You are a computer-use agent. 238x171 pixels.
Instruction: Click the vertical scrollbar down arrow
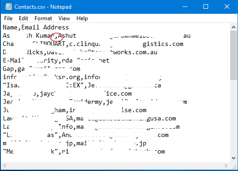click(233, 158)
